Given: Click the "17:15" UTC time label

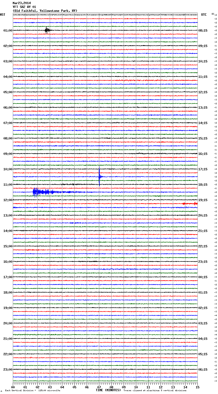Looking at the screenshot, I should coord(203,169).
